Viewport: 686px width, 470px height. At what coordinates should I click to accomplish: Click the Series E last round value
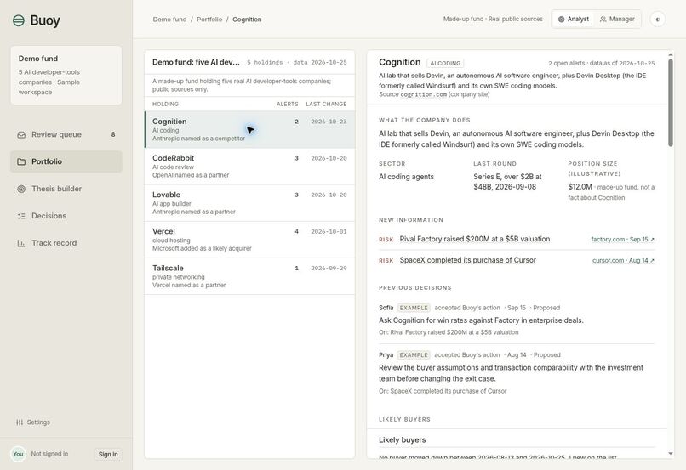point(507,182)
